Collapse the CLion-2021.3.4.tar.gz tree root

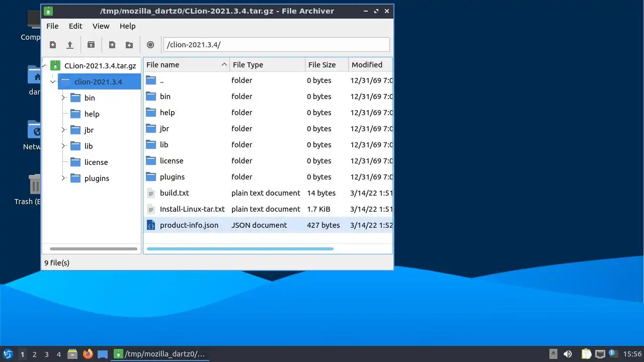point(45,65)
